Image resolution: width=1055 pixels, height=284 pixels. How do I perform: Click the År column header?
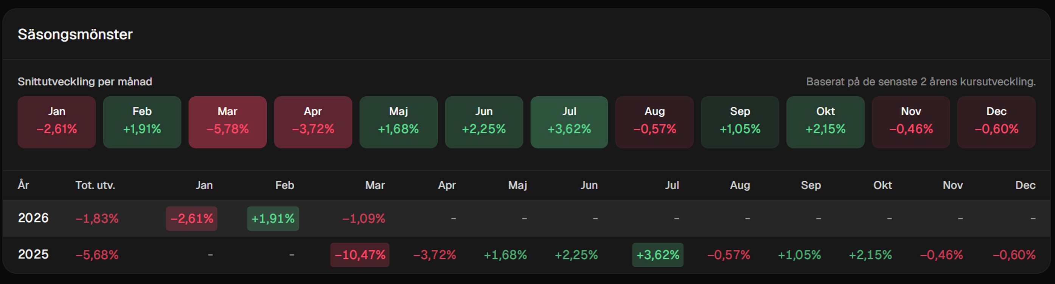(x=23, y=185)
